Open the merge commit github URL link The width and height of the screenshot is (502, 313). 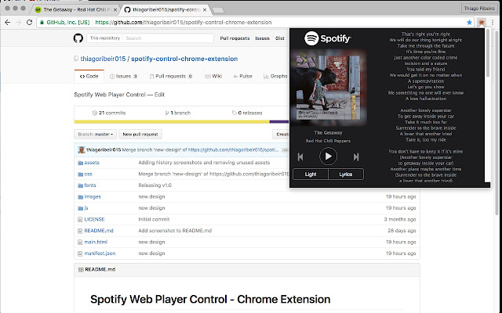click(234, 149)
